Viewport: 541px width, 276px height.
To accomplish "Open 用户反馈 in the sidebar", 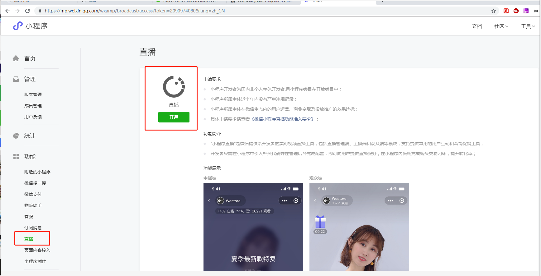I will pyautogui.click(x=33, y=117).
